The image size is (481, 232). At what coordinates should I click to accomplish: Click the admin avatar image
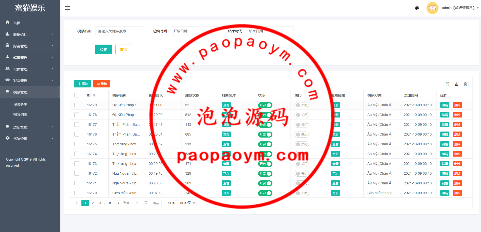coord(432,8)
